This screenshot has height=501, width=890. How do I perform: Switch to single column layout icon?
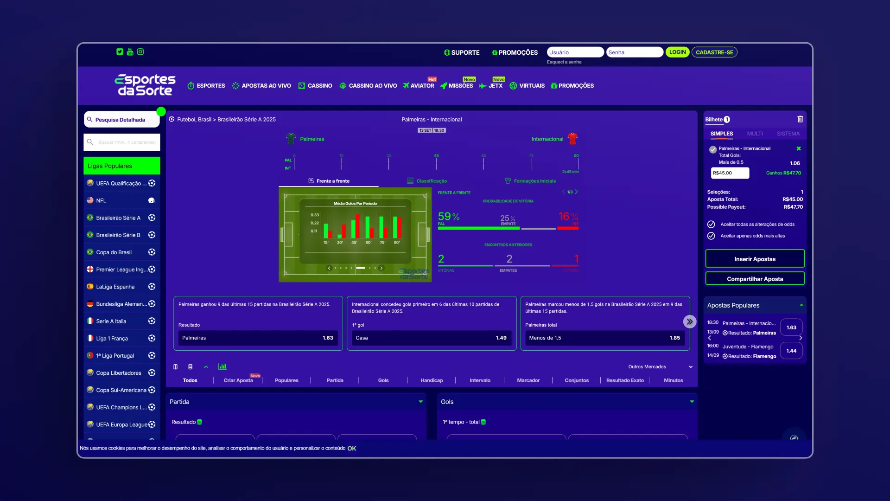pos(175,367)
